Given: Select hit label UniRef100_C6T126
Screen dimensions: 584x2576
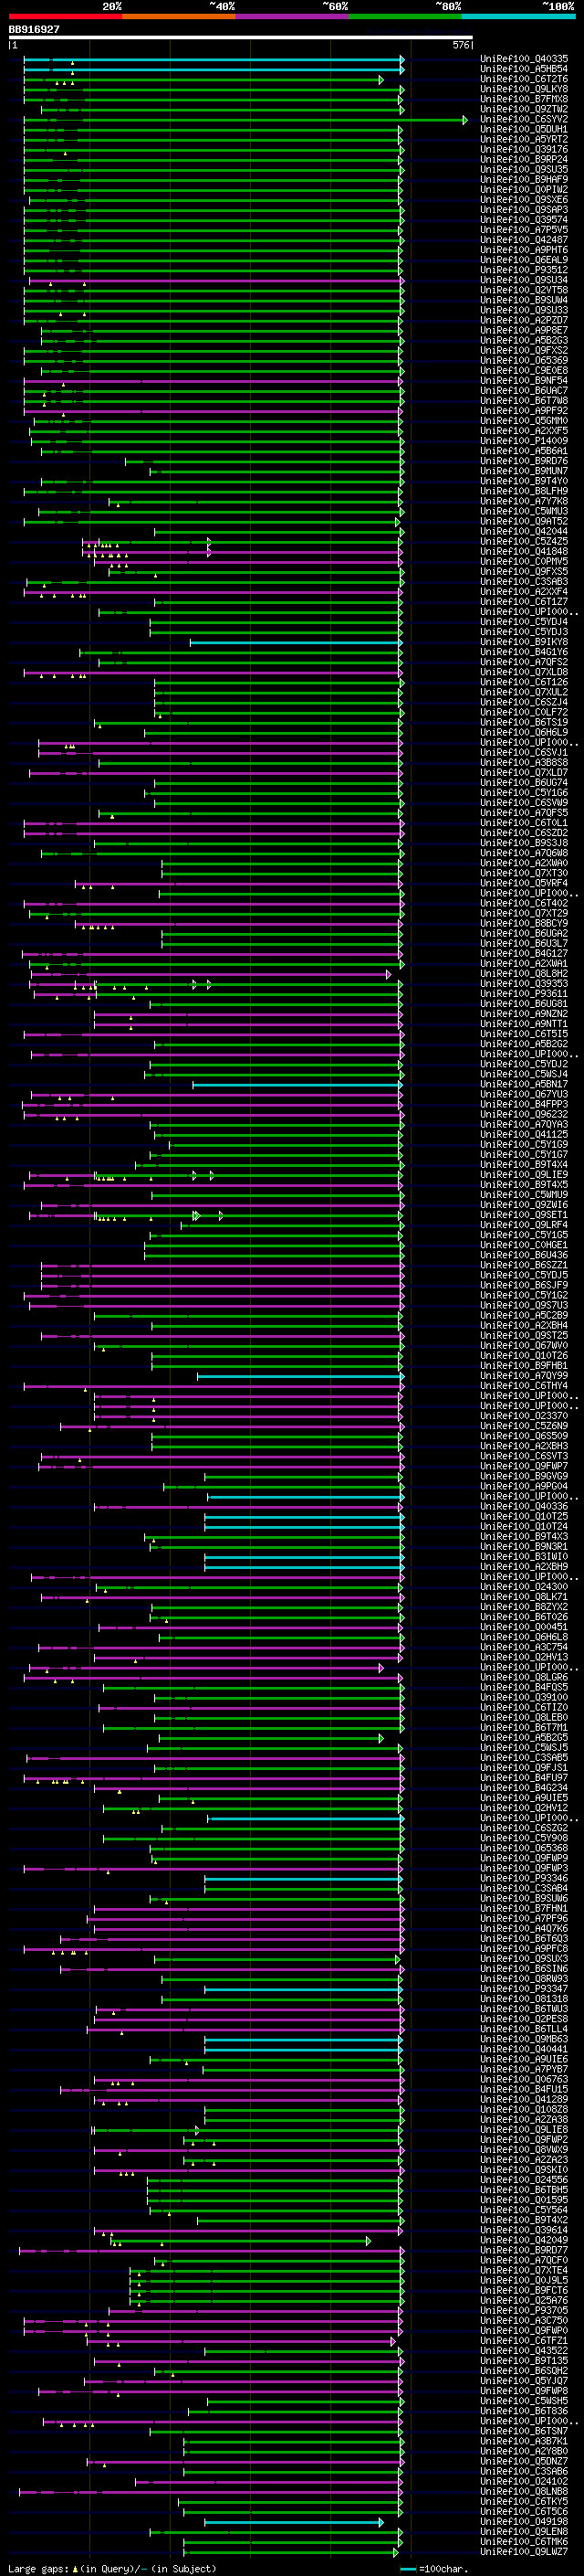Looking at the screenshot, I should (x=524, y=682).
